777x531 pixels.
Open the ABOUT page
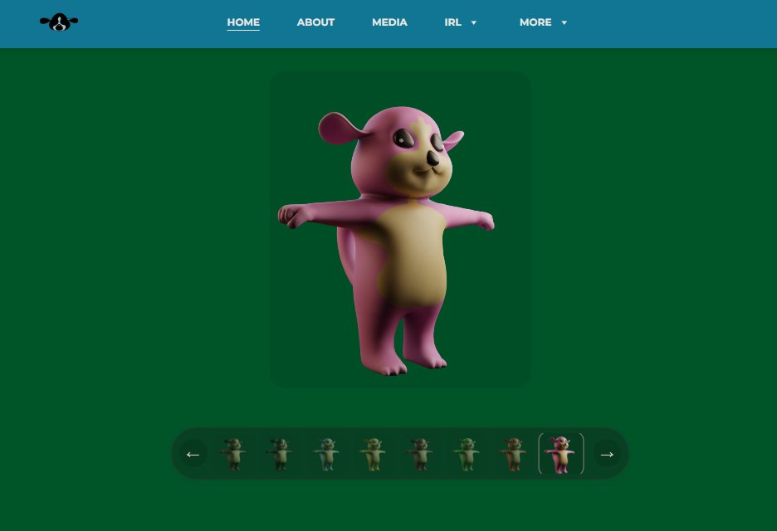coord(315,22)
